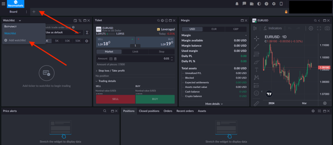Click Add watchlist in dropdown menu

coord(17,40)
